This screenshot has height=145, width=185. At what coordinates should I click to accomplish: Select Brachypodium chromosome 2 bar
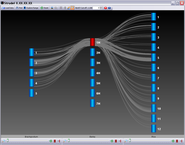click(32, 62)
